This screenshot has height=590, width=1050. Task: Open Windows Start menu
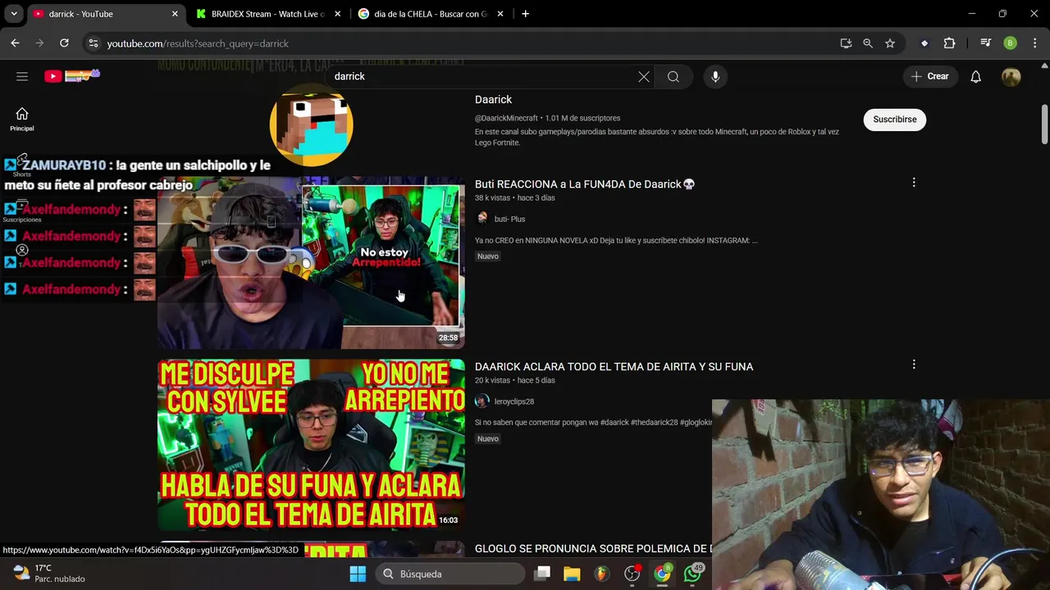click(x=358, y=574)
